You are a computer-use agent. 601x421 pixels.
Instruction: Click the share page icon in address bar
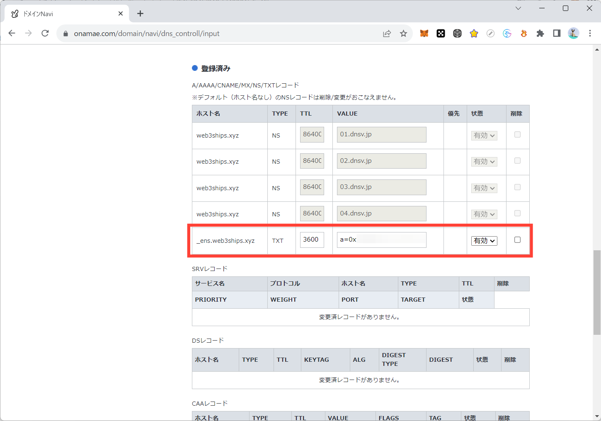click(387, 34)
